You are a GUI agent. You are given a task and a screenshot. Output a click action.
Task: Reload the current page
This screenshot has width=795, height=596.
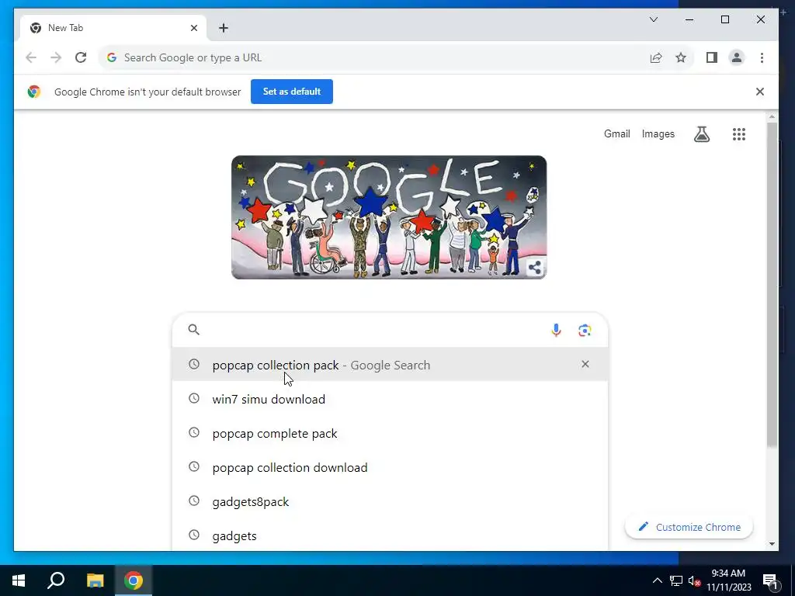point(81,57)
